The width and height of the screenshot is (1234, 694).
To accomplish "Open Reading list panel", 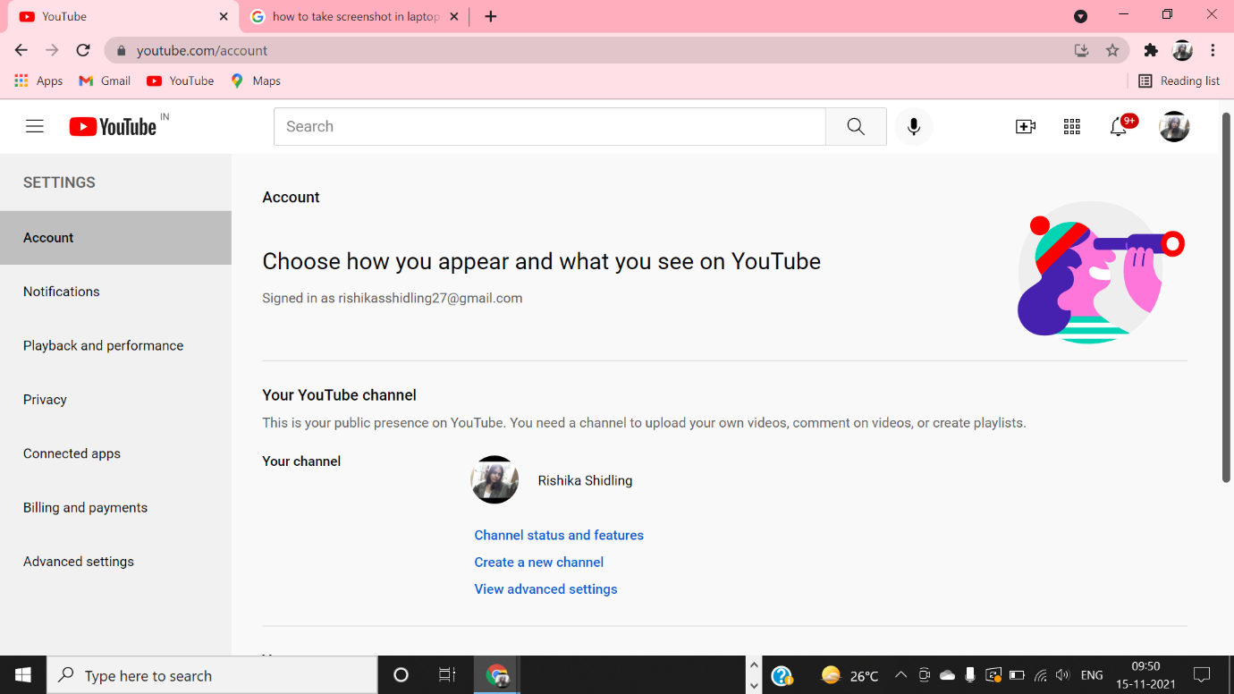I will click(x=1179, y=80).
